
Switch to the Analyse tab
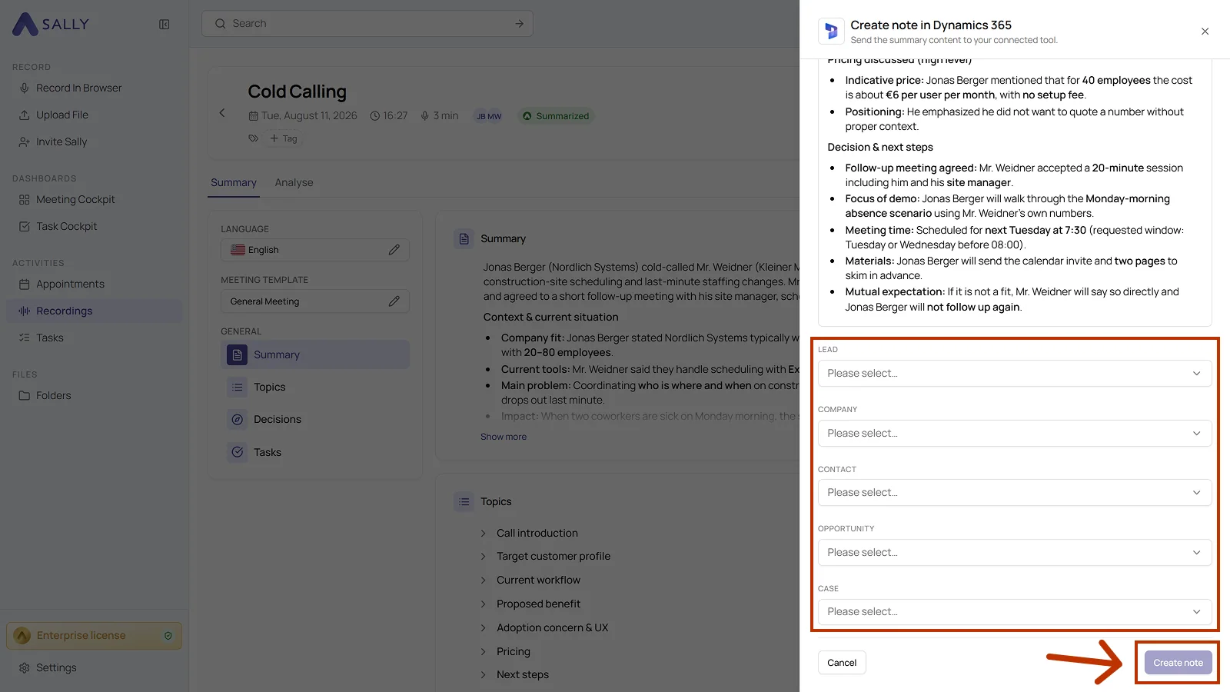pyautogui.click(x=294, y=182)
